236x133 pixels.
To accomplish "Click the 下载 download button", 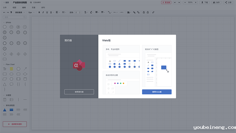I will pos(204,2).
